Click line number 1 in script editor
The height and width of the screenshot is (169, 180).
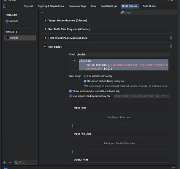(75, 61)
